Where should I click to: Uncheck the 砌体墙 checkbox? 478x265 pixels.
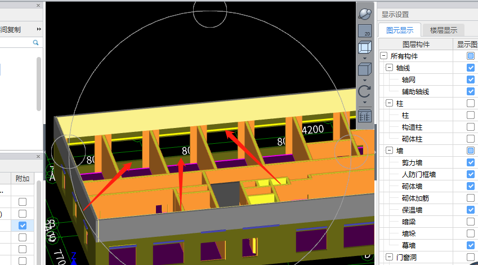tap(471, 186)
